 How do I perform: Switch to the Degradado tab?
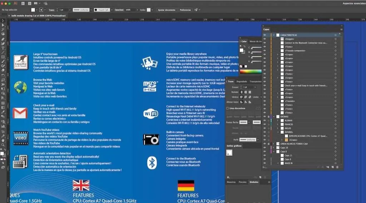click(241, 82)
